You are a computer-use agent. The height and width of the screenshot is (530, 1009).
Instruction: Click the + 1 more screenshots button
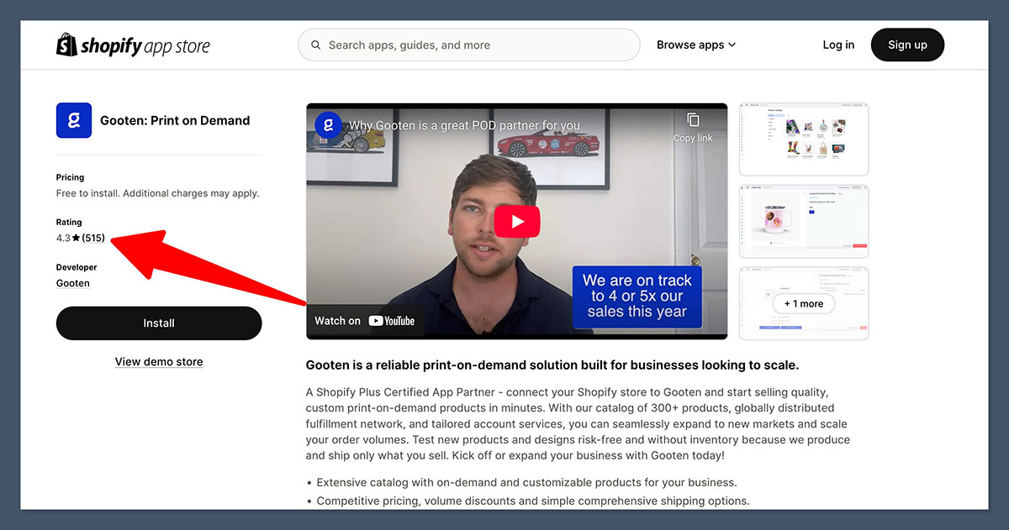click(804, 304)
